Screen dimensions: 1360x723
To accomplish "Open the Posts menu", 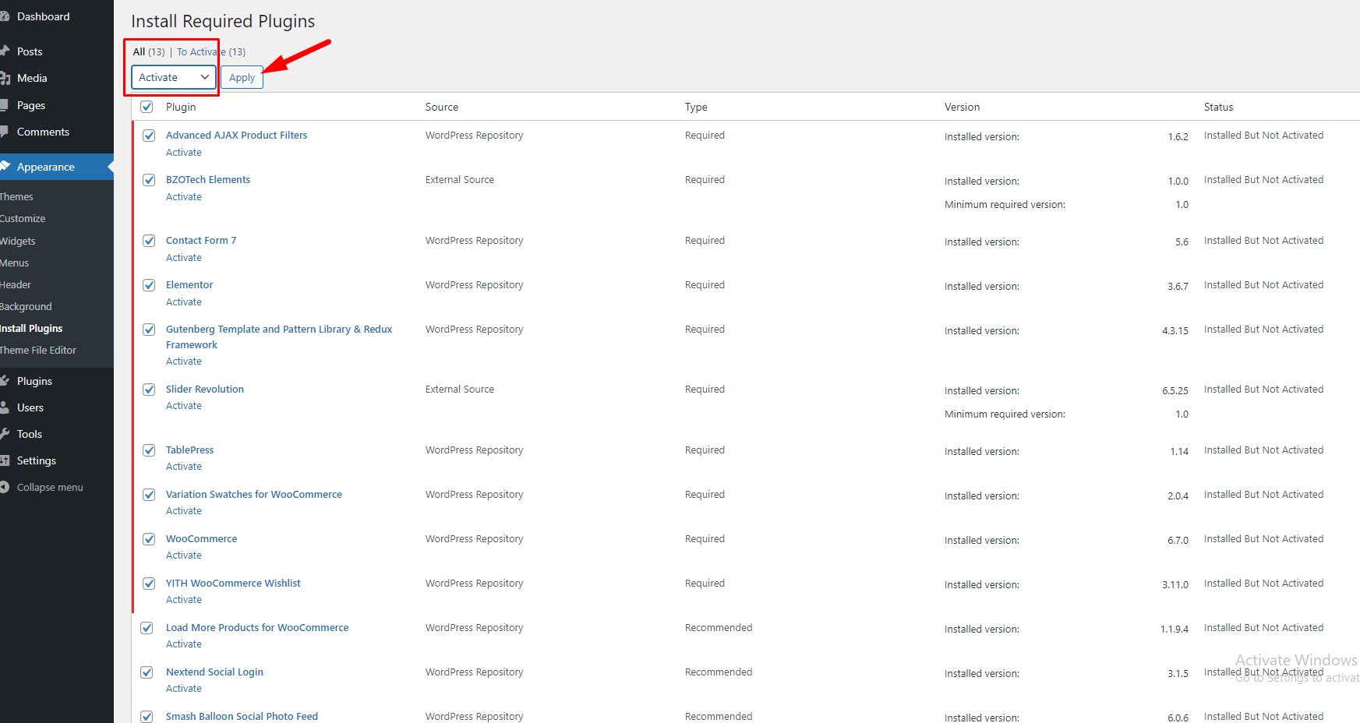I will pyautogui.click(x=30, y=51).
